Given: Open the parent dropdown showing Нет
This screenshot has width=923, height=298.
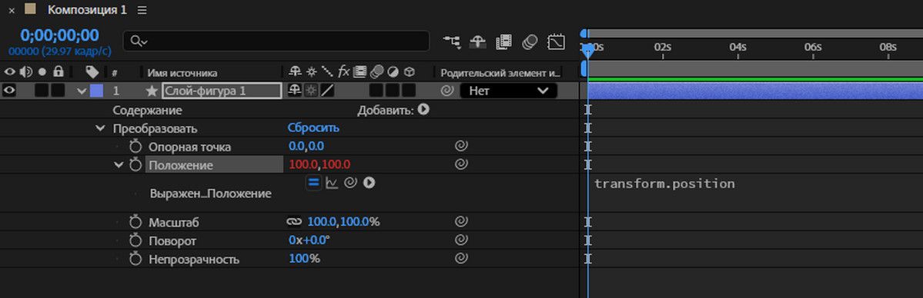Looking at the screenshot, I should pyautogui.click(x=508, y=91).
